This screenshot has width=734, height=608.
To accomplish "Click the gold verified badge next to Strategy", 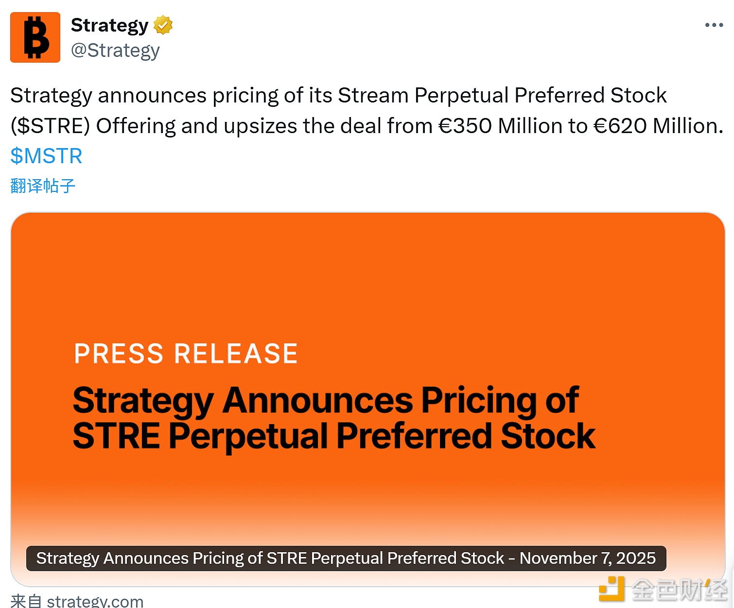I will (163, 24).
